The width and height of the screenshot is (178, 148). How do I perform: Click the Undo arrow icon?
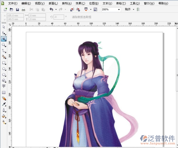click(x=52, y=10)
